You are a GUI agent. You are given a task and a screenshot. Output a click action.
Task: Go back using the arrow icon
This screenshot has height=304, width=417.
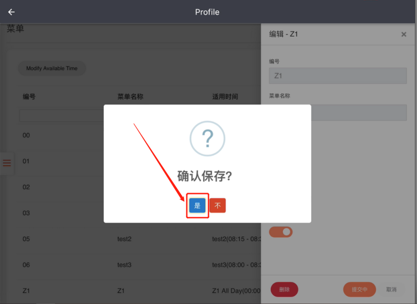tap(11, 12)
